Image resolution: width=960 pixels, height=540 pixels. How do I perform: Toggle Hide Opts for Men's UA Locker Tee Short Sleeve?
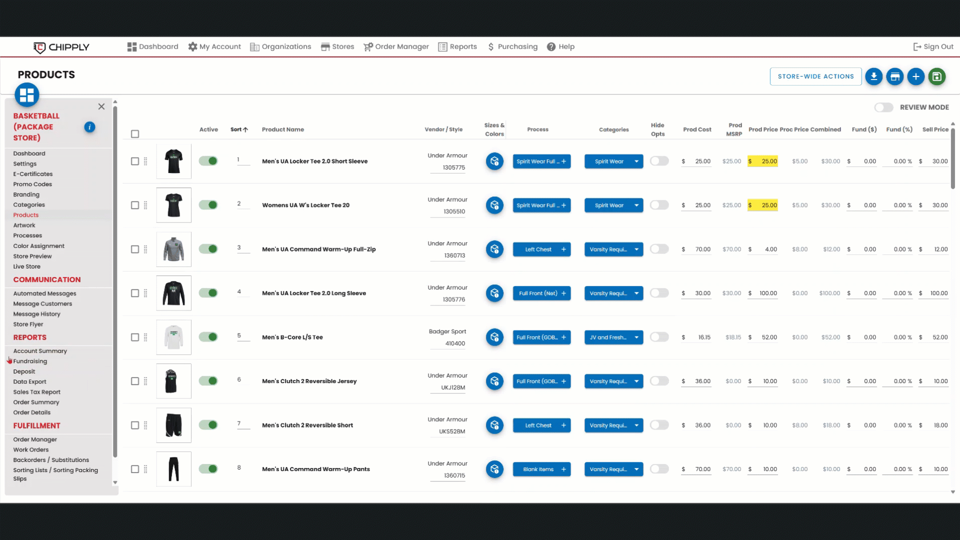tap(659, 161)
